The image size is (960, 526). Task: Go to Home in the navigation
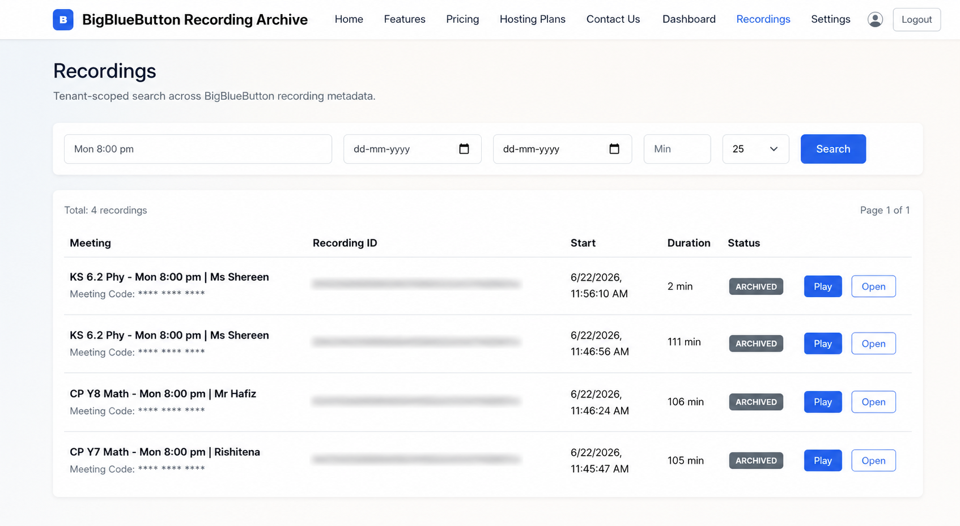tap(349, 19)
